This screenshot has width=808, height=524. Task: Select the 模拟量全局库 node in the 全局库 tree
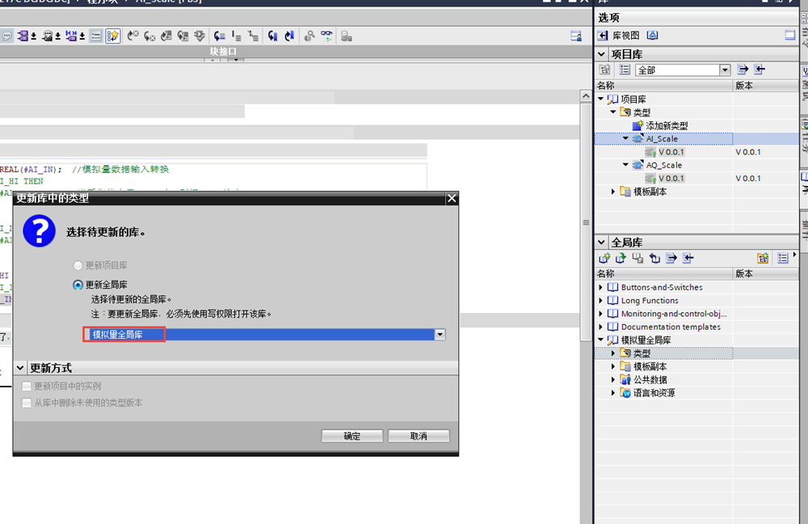pos(646,340)
